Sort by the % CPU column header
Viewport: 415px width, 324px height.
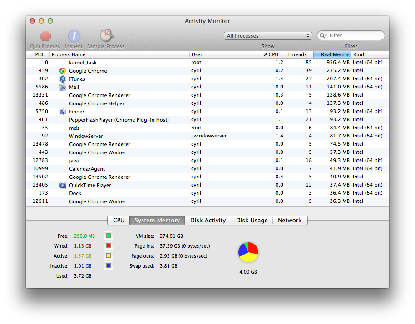point(273,54)
